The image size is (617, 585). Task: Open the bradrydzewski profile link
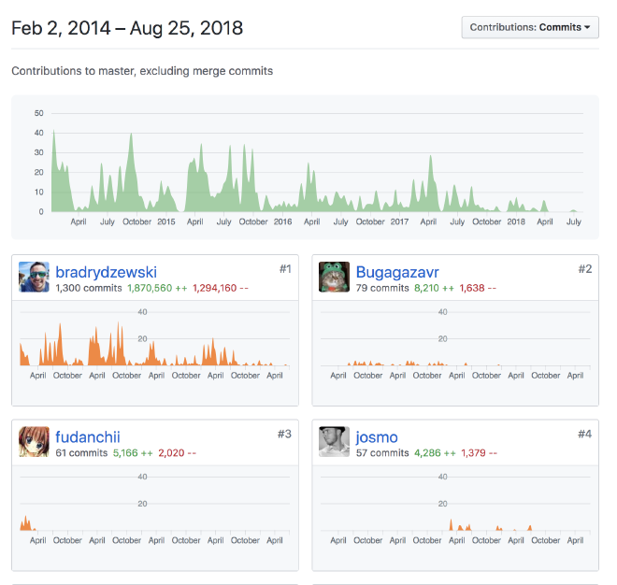click(107, 272)
